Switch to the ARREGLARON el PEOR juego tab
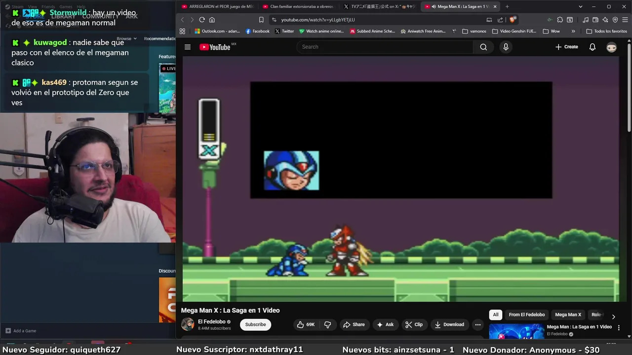632x355 pixels. tap(217, 6)
